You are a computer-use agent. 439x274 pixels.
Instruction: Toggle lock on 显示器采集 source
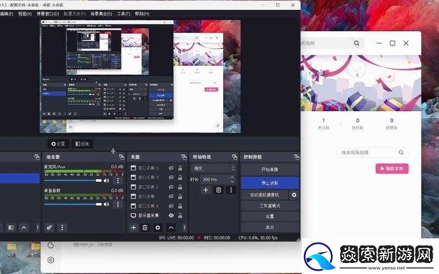[180, 216]
